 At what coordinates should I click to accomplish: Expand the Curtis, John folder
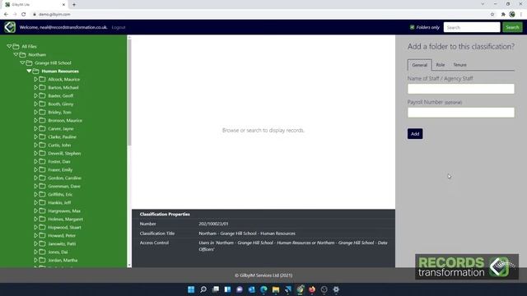[35, 145]
